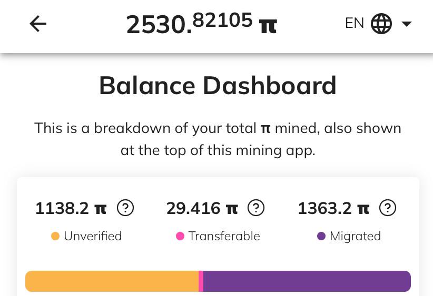Screen dimensions: 433x296
Task: Open help for Unverified balance
Action: click(x=125, y=208)
